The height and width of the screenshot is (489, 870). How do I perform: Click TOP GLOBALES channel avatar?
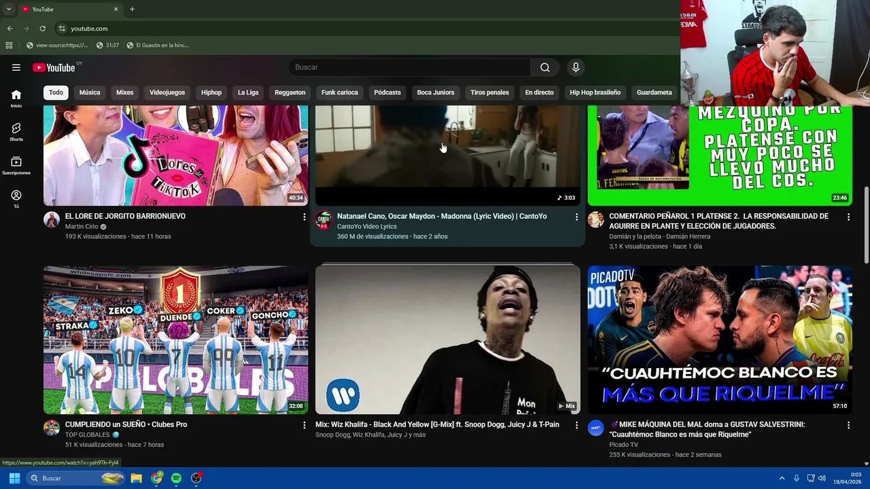coord(52,428)
